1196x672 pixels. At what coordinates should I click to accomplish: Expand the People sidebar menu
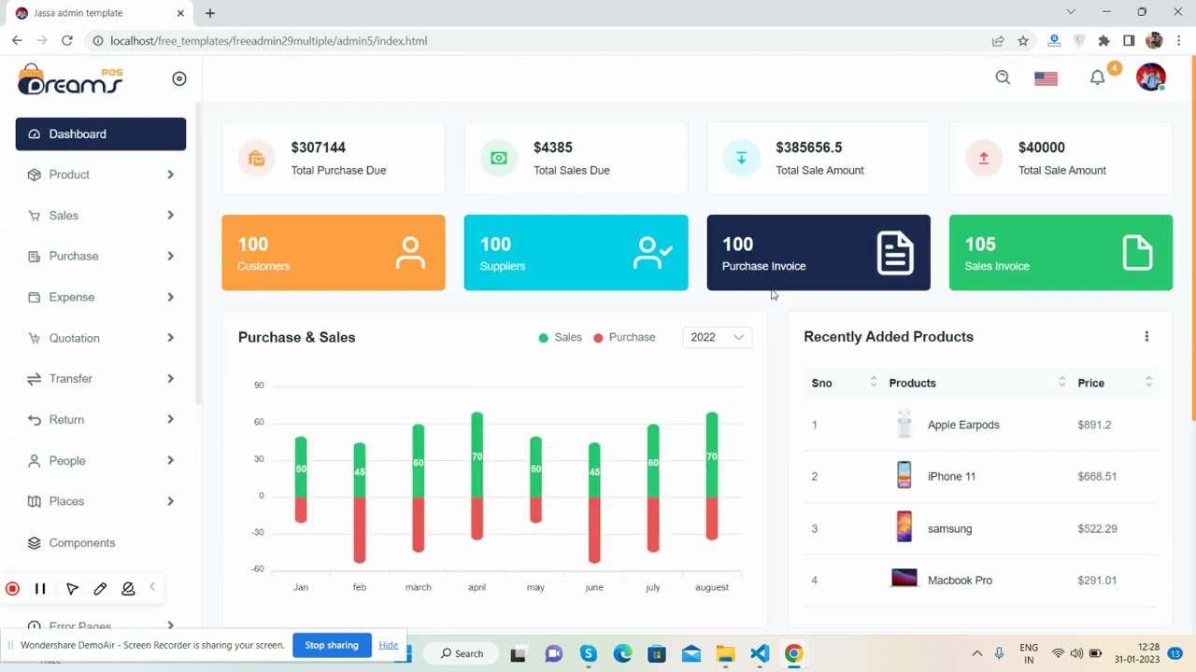pyautogui.click(x=101, y=461)
